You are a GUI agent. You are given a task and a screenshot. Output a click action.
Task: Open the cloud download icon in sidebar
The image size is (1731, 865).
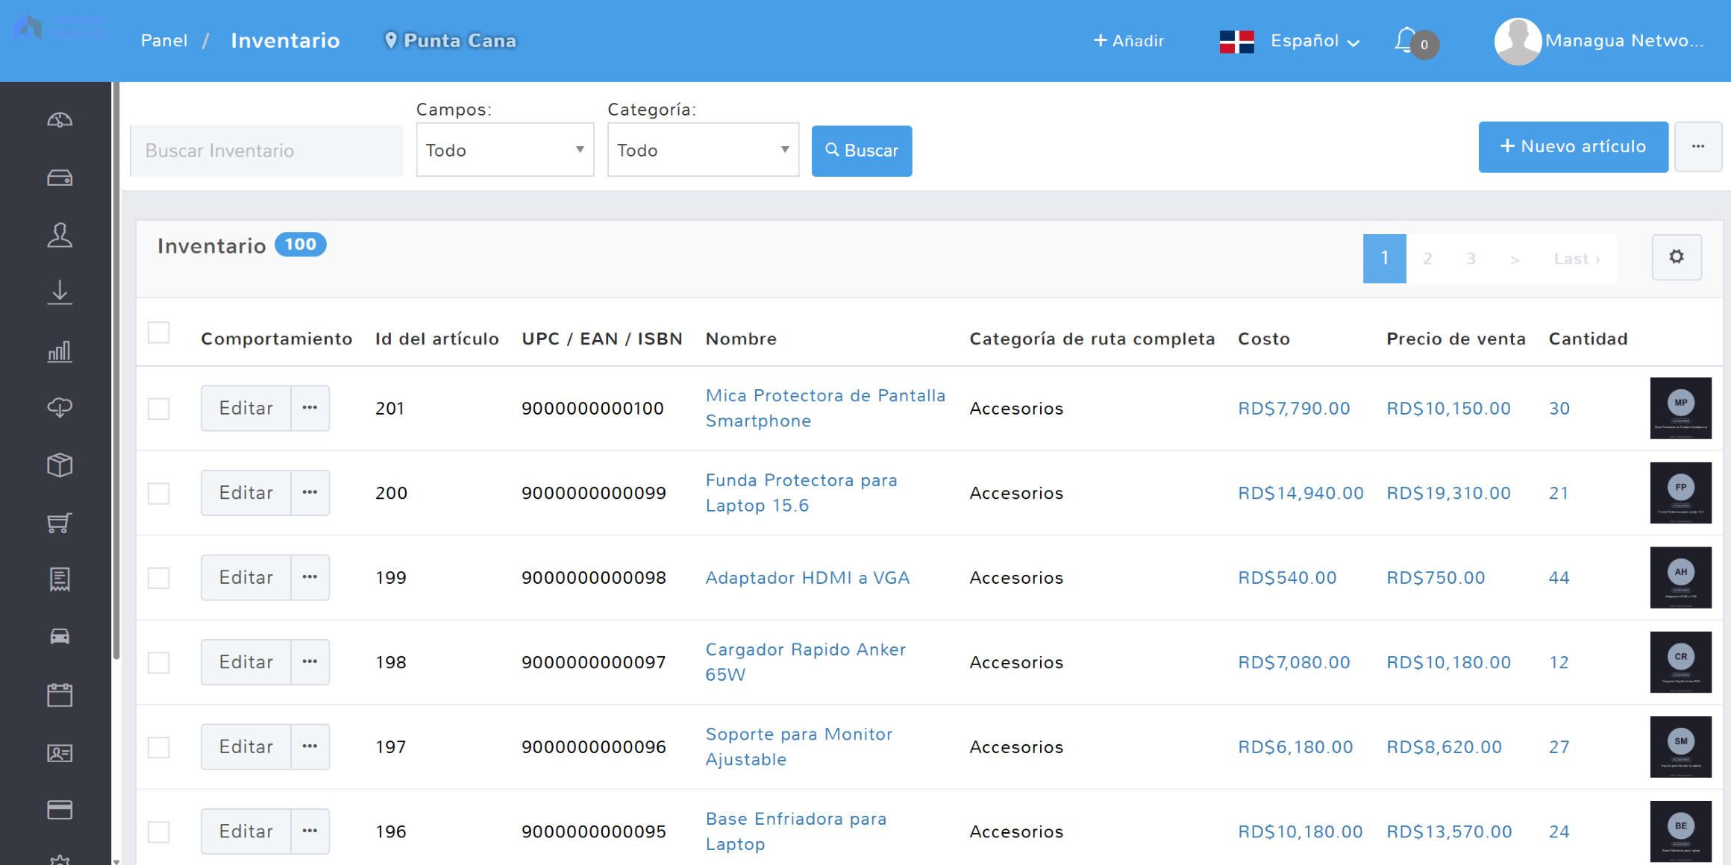pos(60,407)
